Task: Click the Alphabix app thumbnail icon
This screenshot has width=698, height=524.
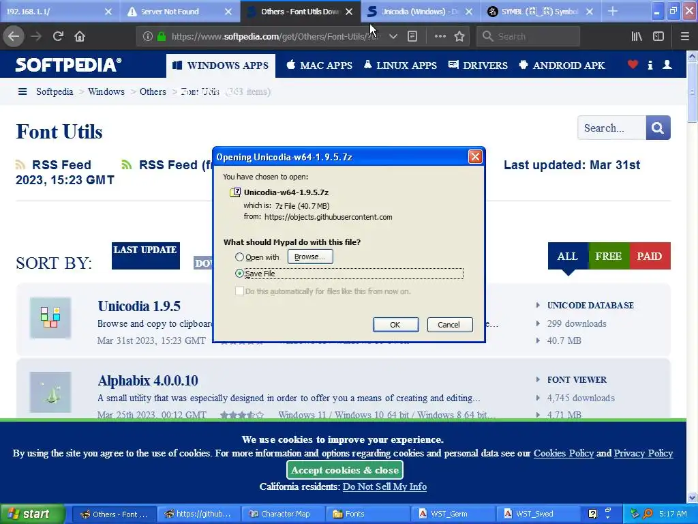Action: [50, 392]
